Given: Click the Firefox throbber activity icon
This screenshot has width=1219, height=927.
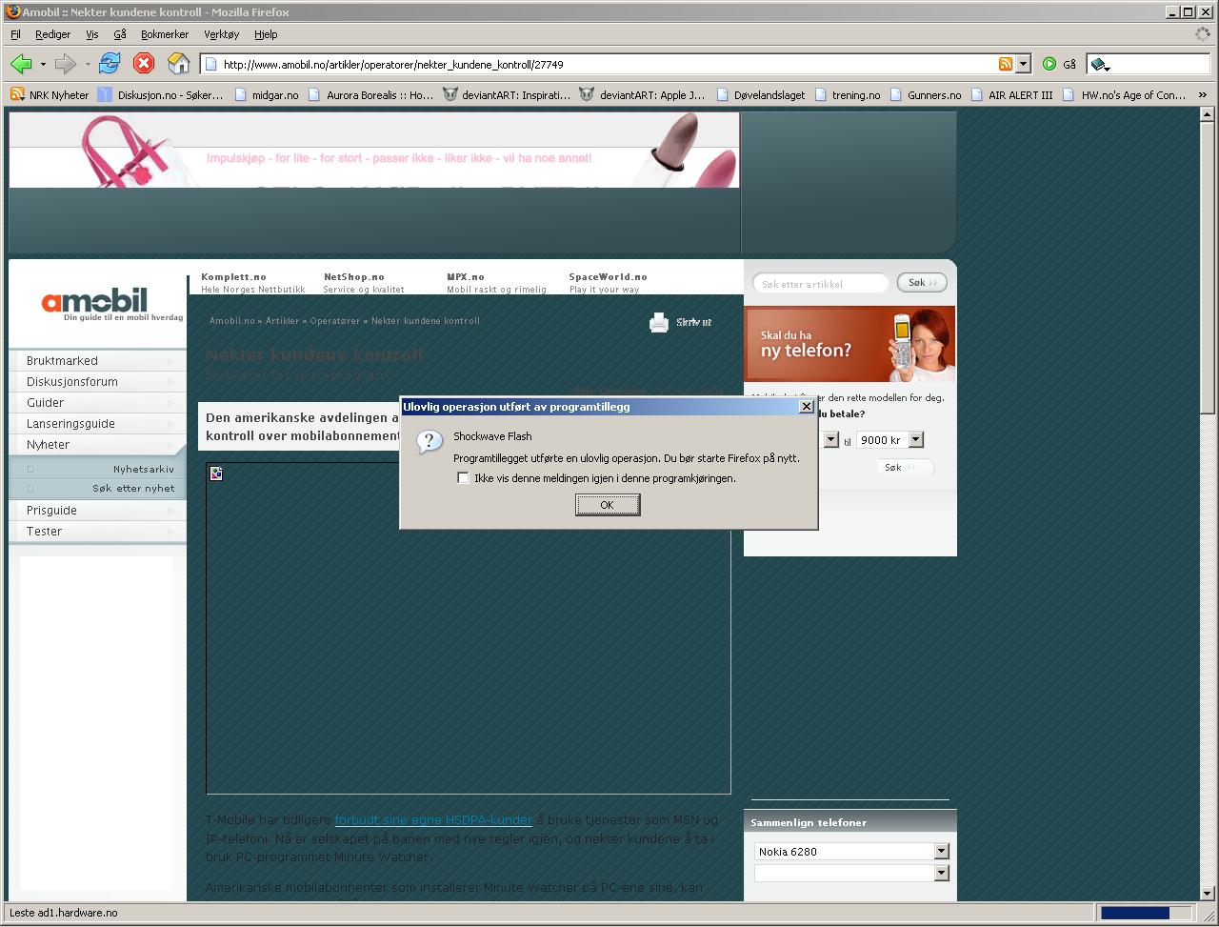Looking at the screenshot, I should (1203, 33).
